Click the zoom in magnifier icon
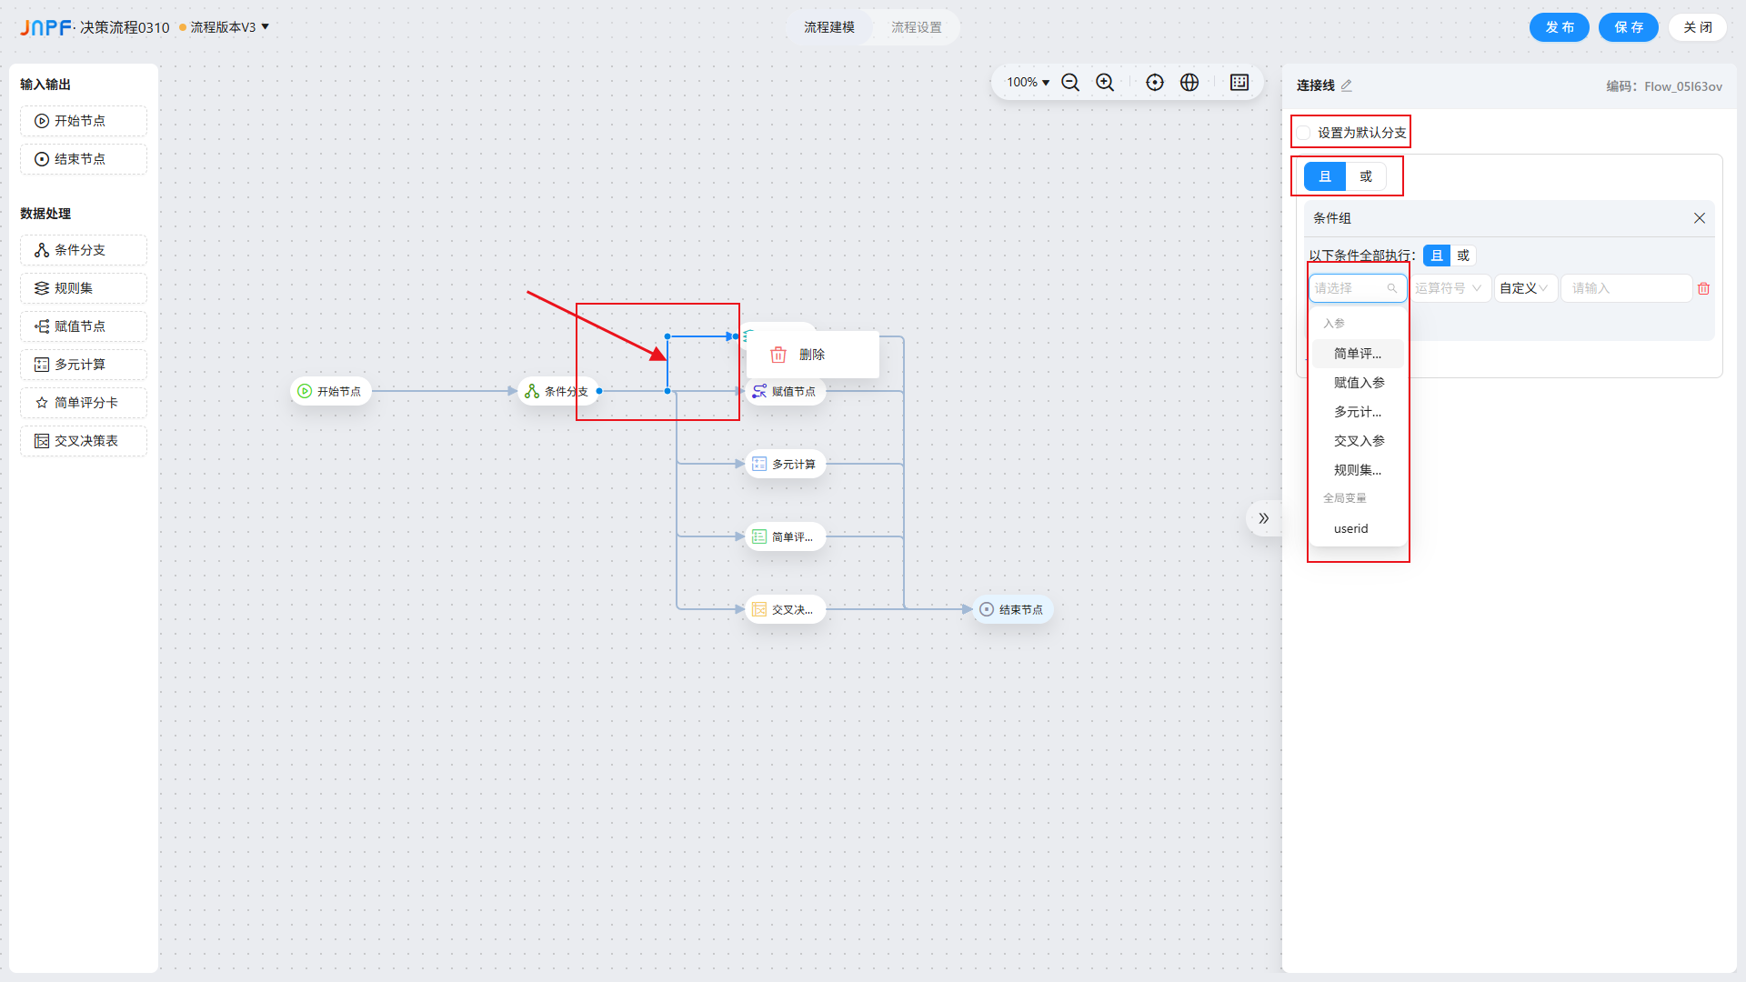Screen dimensions: 1746x982 (1105, 83)
